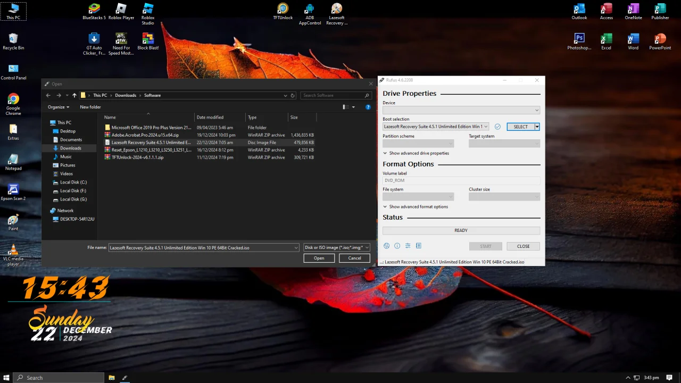This screenshot has width=681, height=383.
Task: Select Downloads in the navigation pane
Action: pos(70,148)
